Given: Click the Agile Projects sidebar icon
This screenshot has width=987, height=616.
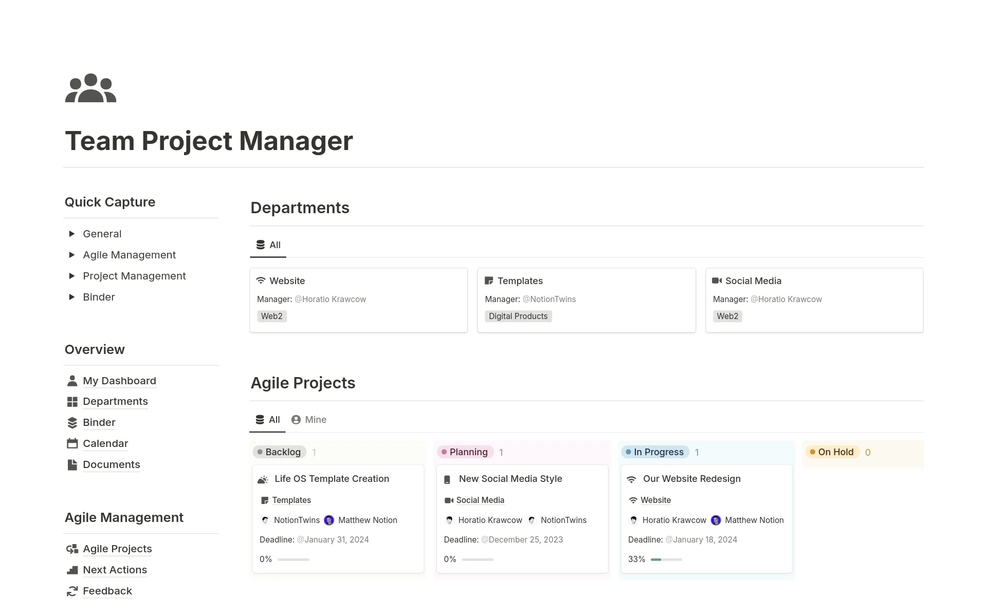Looking at the screenshot, I should 72,549.
